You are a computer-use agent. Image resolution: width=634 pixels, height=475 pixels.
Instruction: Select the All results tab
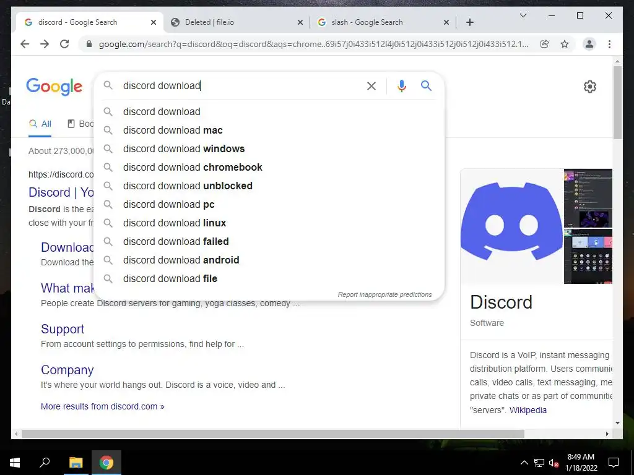pos(40,124)
